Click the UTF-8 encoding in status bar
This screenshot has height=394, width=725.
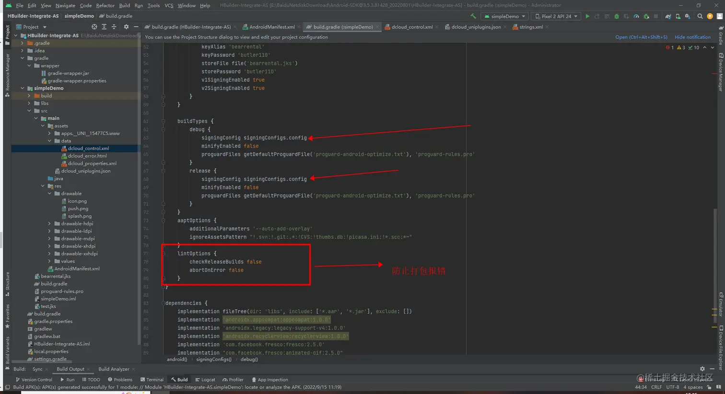(x=673, y=387)
